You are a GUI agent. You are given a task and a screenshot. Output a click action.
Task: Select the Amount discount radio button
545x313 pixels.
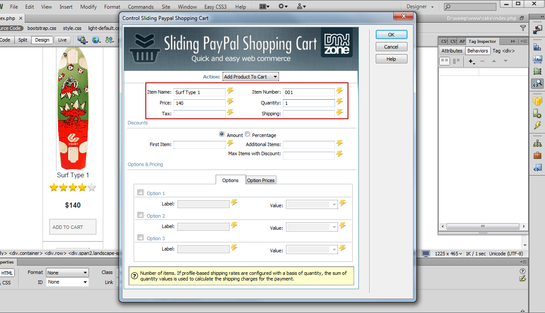(222, 134)
